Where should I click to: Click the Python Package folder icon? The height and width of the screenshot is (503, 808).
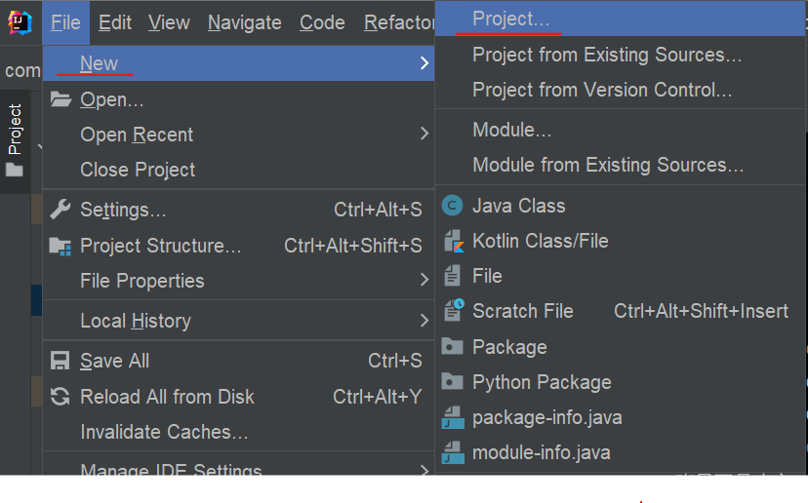[452, 382]
